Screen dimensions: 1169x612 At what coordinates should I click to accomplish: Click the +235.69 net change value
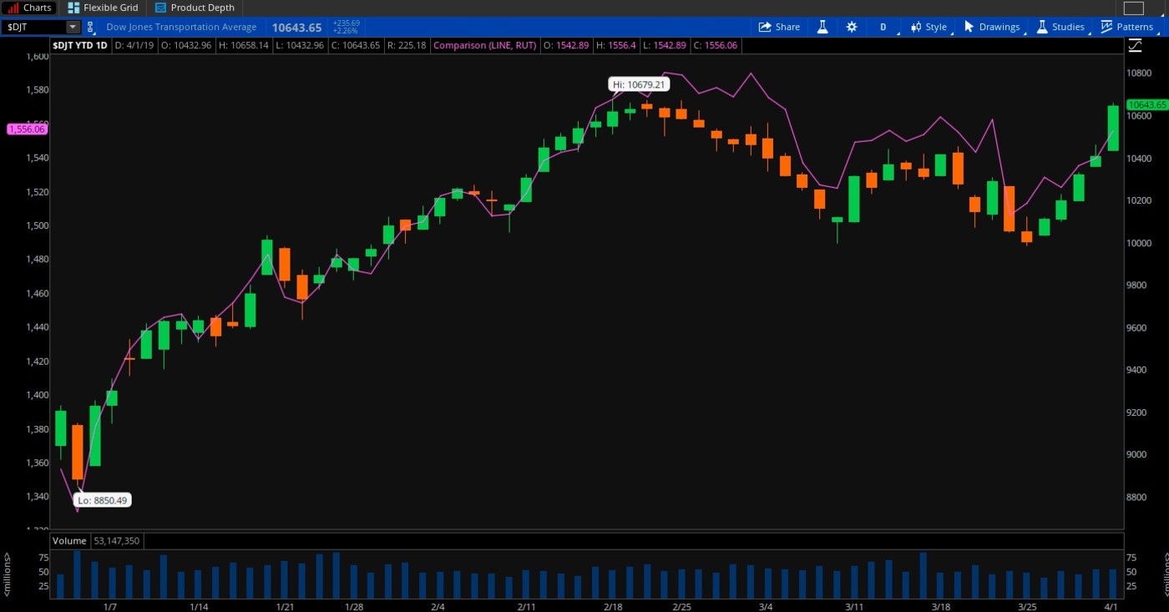tap(346, 23)
